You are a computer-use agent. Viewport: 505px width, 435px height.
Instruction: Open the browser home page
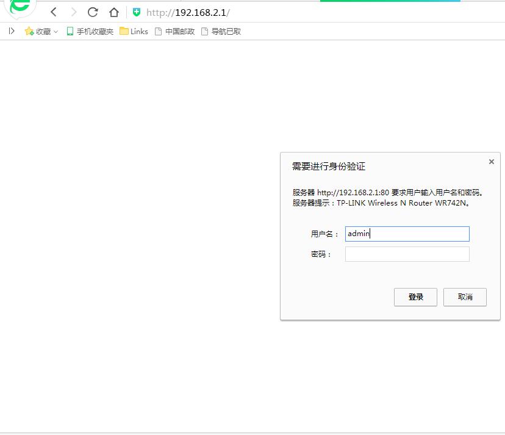(113, 12)
